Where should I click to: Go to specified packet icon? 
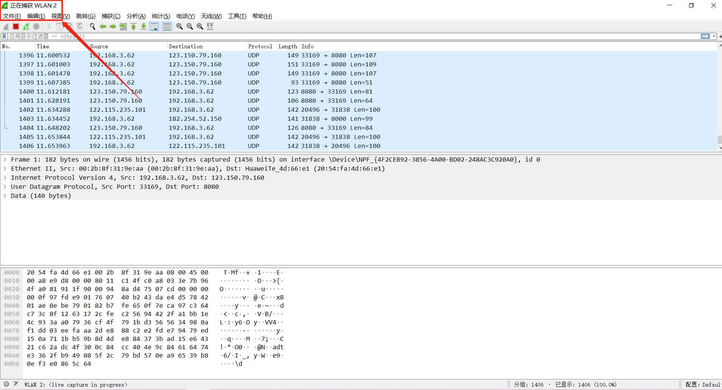pos(123,26)
